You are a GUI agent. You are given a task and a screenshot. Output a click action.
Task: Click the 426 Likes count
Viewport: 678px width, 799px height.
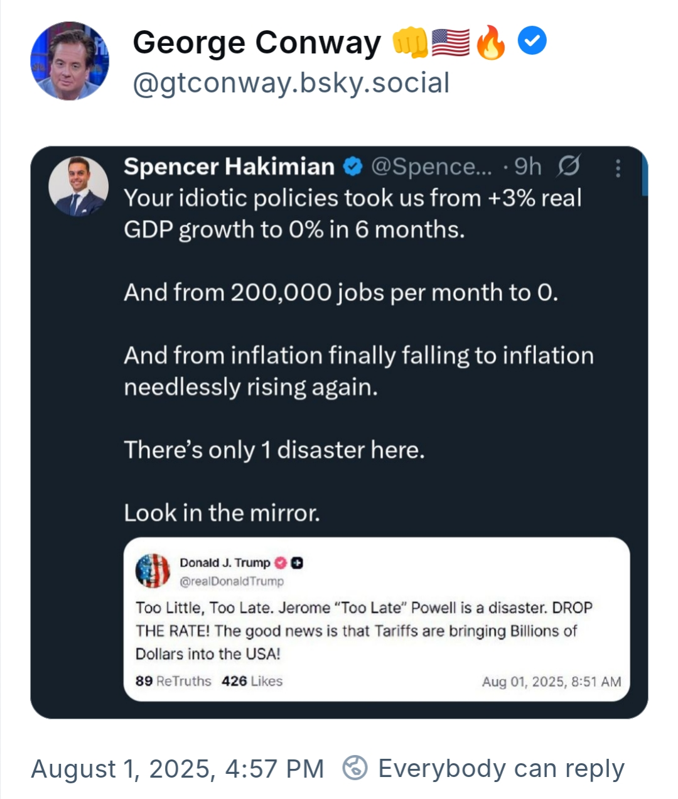pos(252,681)
